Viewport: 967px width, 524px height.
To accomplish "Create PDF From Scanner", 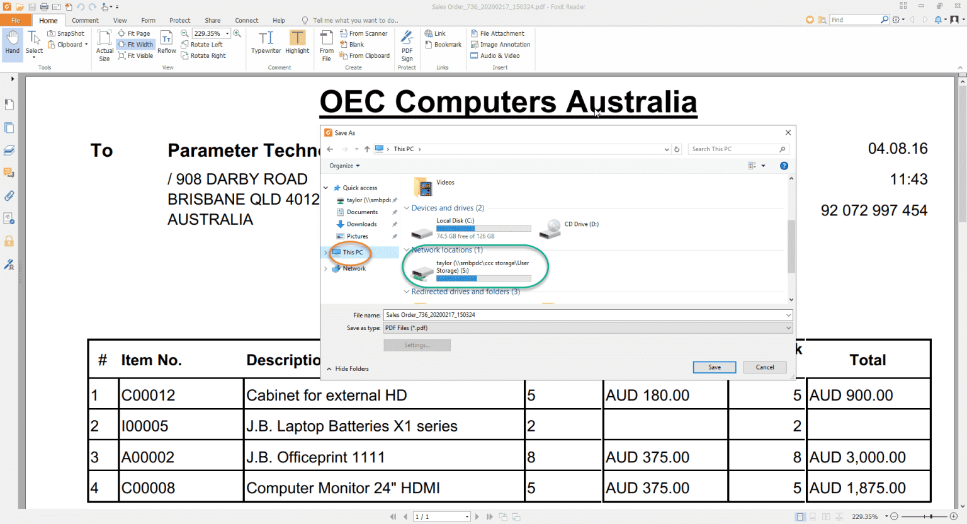I will point(364,33).
